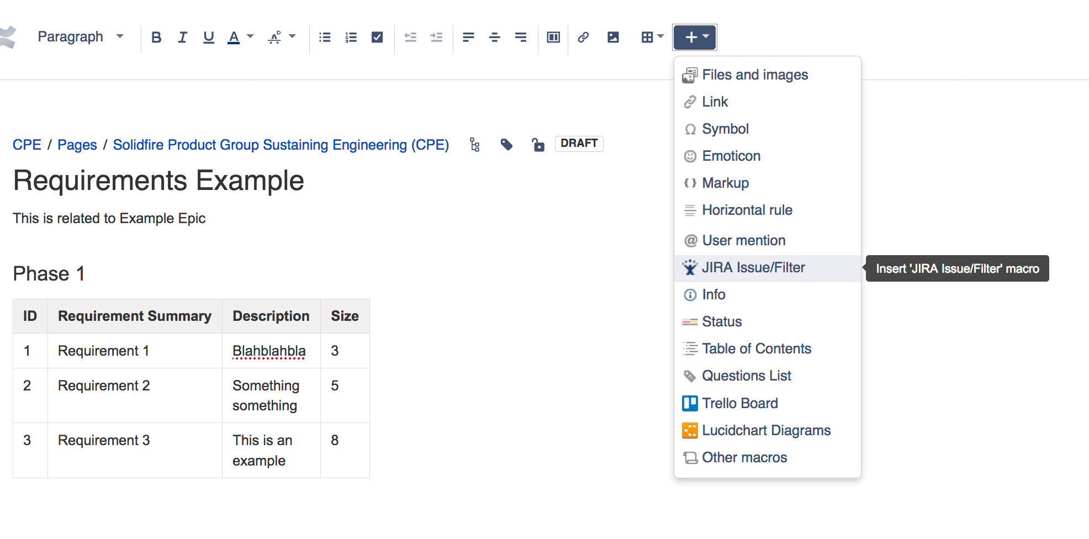Open the Paragraph style dropdown
1089x539 pixels.
(x=80, y=36)
